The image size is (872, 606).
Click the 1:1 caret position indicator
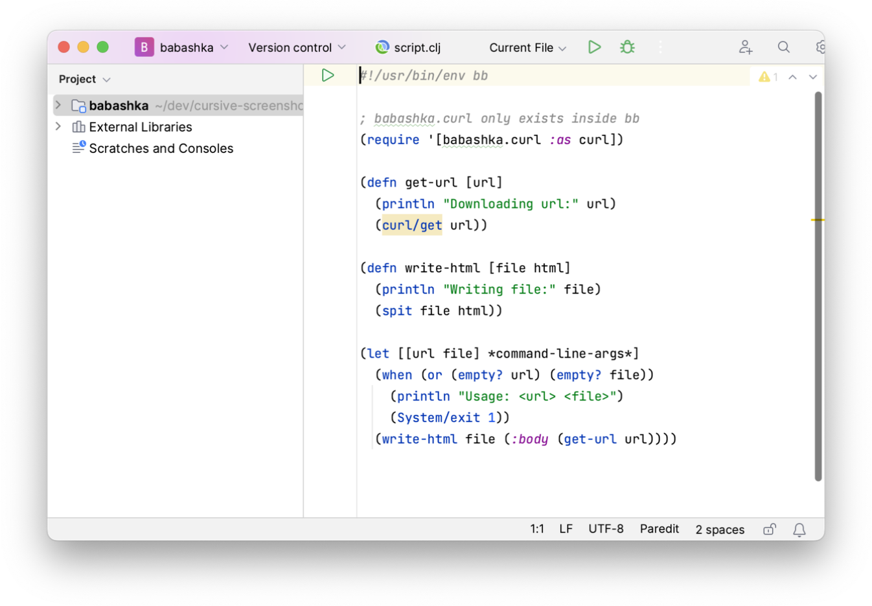[x=537, y=529]
